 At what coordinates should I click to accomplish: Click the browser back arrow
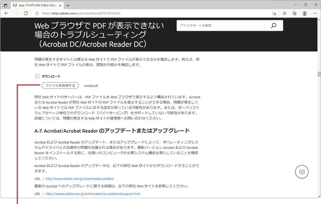click(x=6, y=13)
